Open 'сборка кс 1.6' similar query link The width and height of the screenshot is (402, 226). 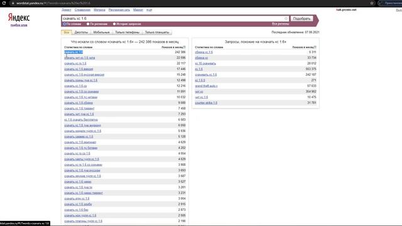[204, 52]
